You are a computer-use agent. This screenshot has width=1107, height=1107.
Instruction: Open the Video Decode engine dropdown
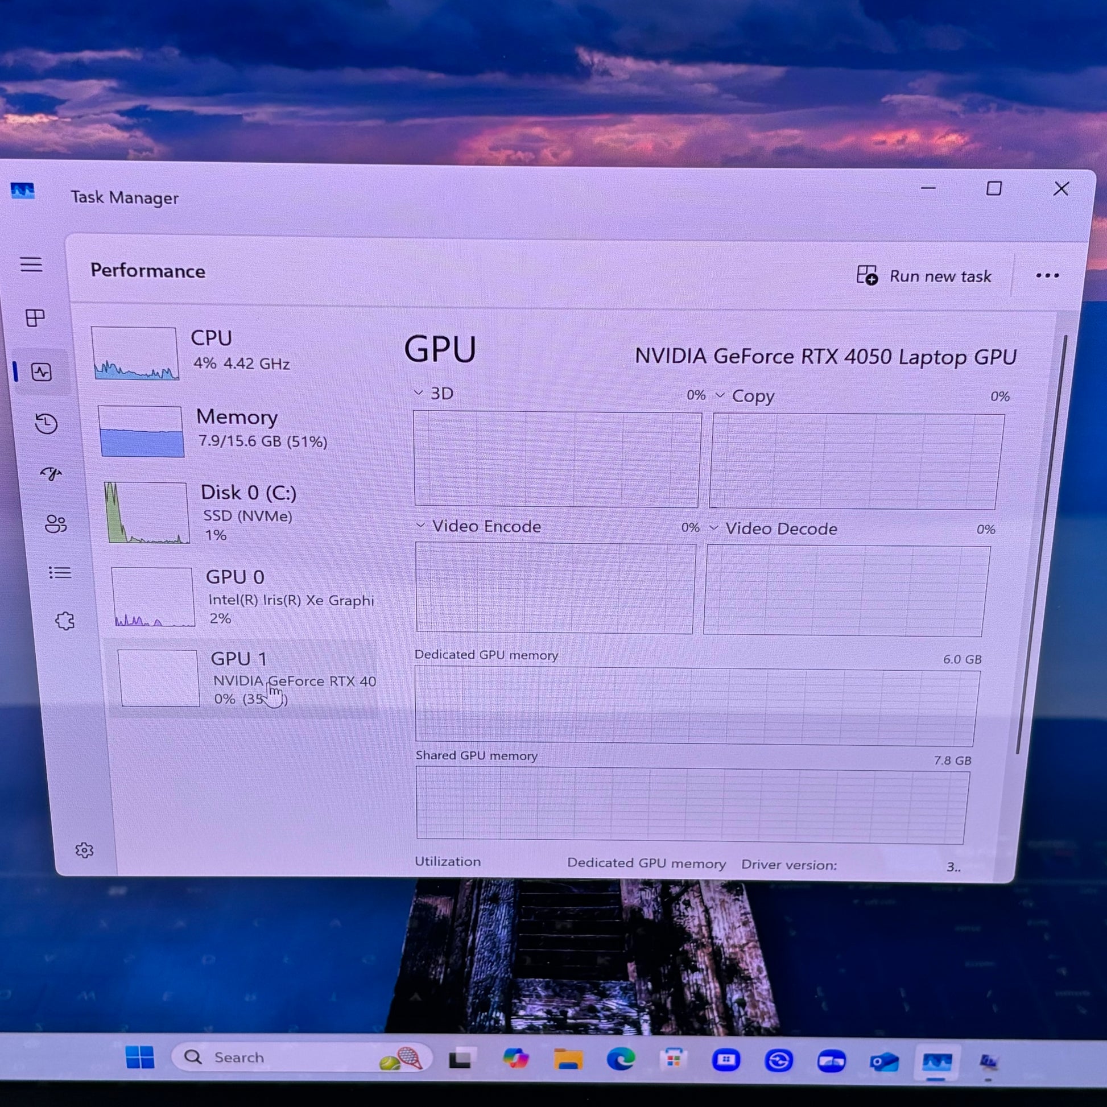pyautogui.click(x=774, y=528)
